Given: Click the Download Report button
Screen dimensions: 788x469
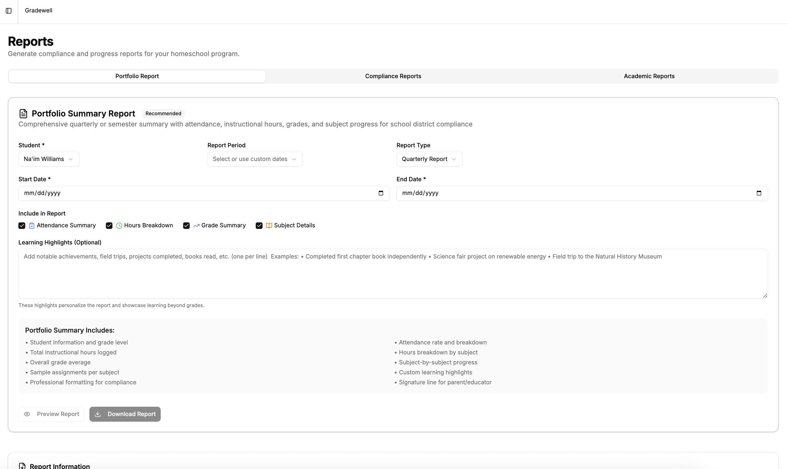Looking at the screenshot, I should 125,414.
